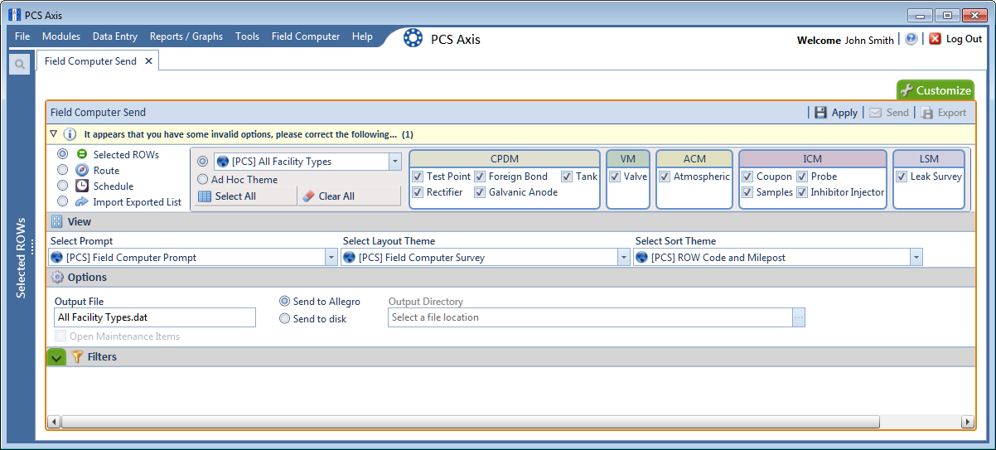Image resolution: width=996 pixels, height=450 pixels.
Task: Select the Ad Hoc Theme radio button
Action: tap(202, 179)
